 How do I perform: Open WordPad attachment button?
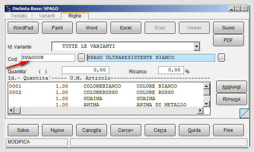pos(23,28)
